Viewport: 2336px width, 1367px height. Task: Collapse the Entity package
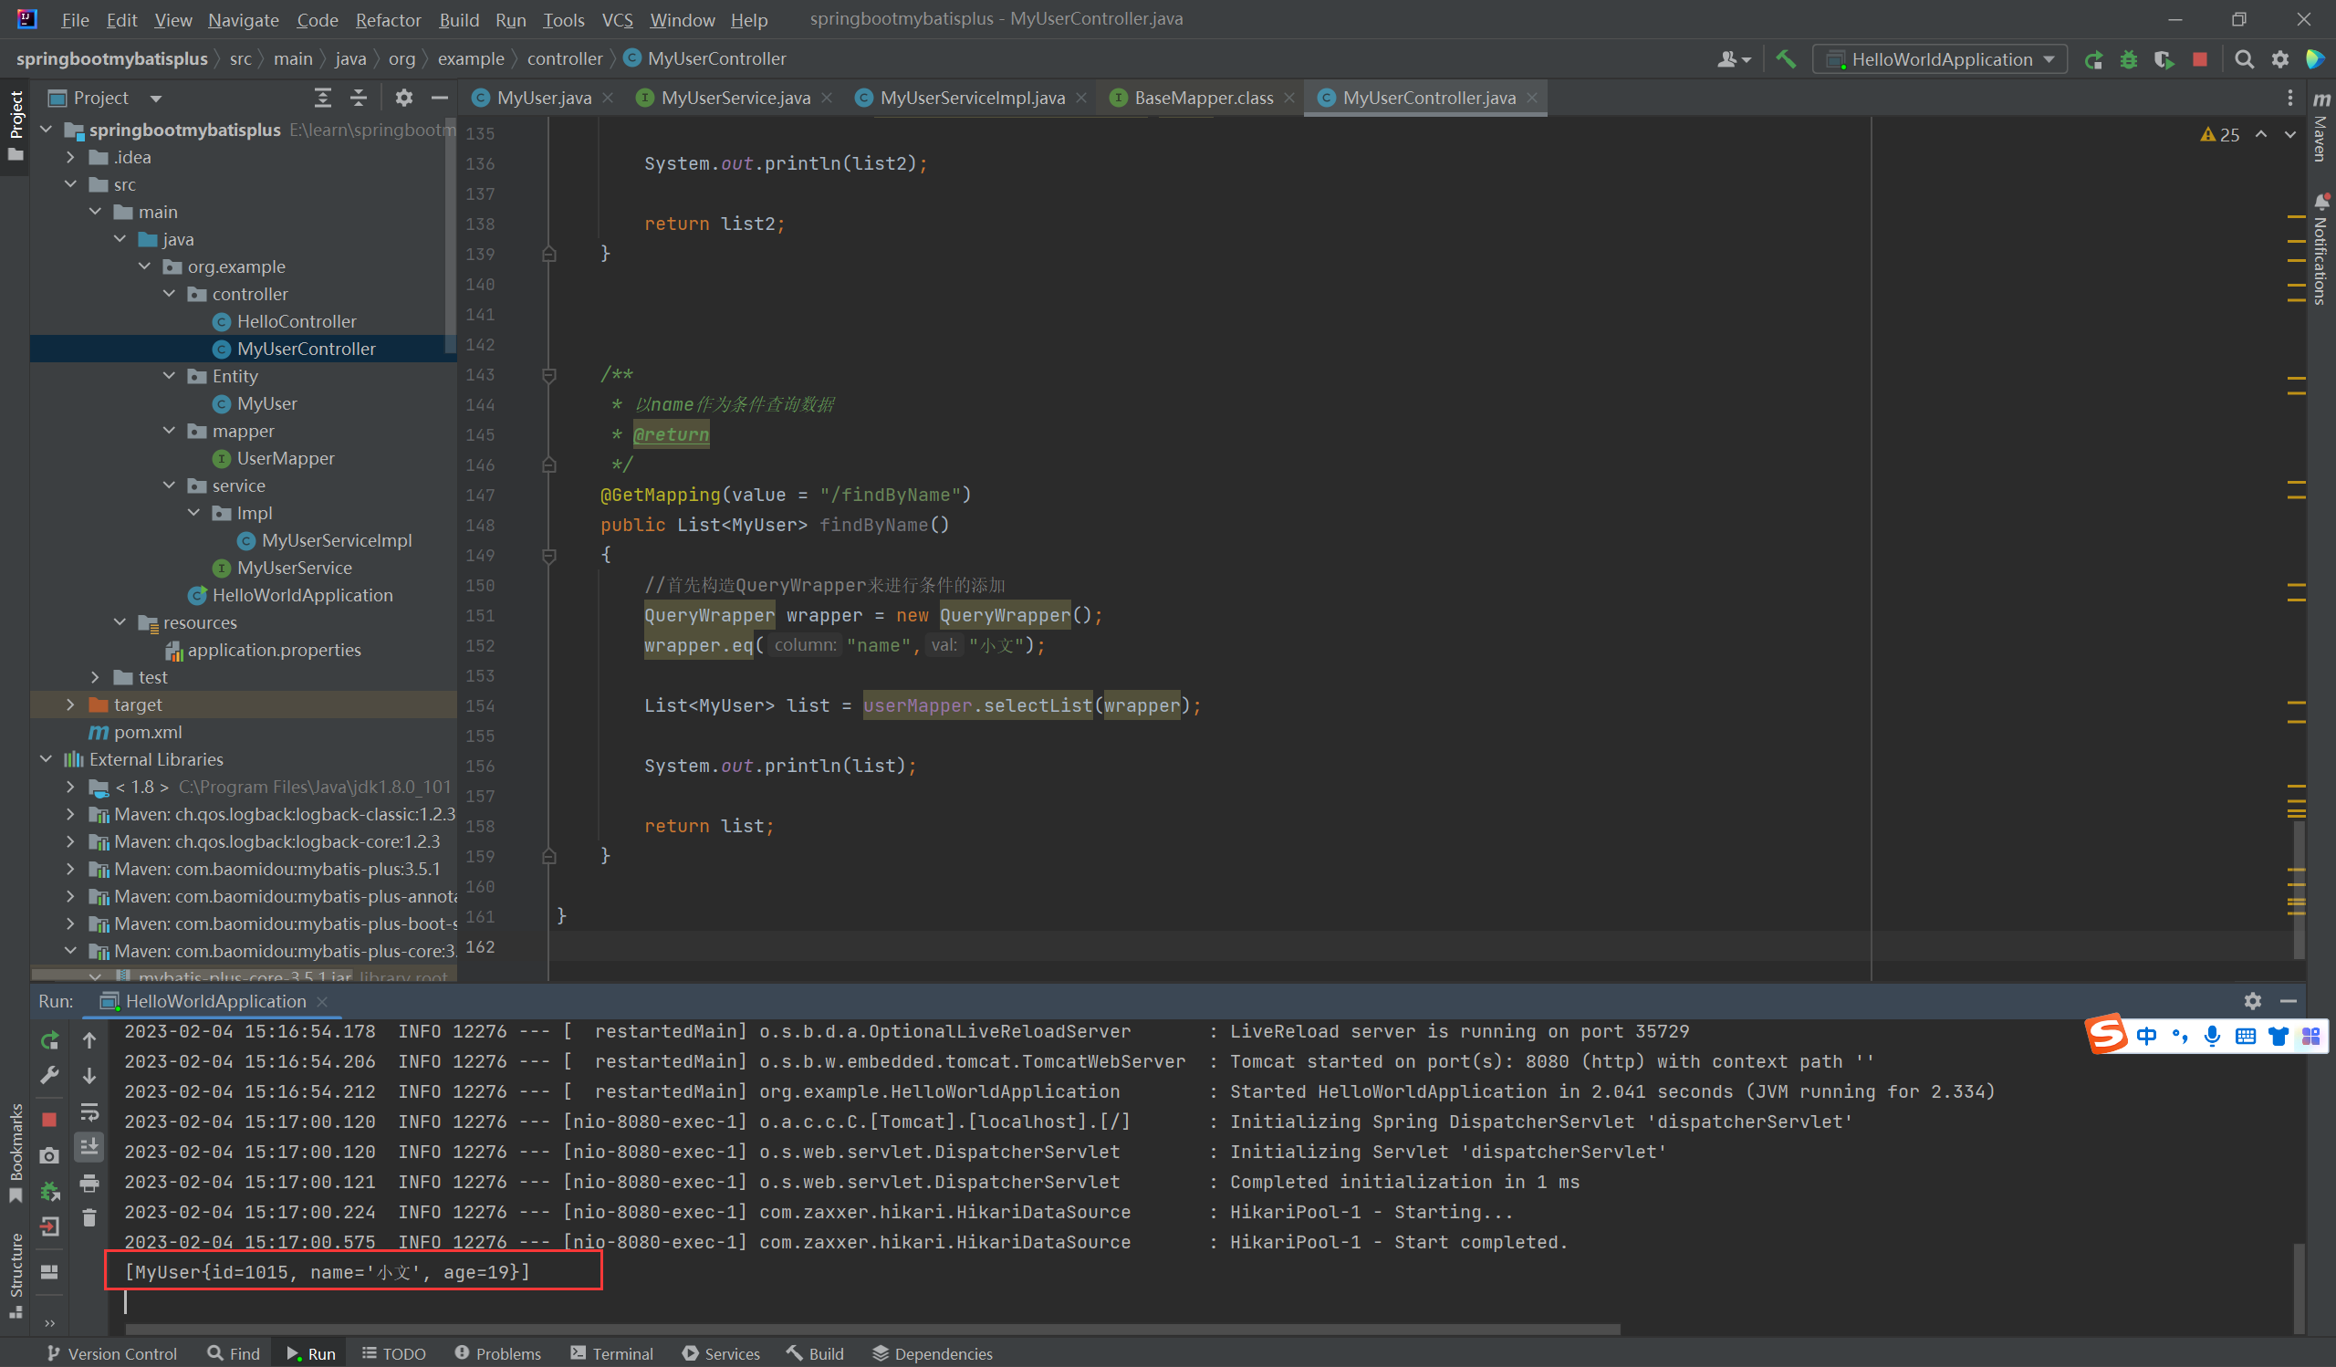[169, 375]
